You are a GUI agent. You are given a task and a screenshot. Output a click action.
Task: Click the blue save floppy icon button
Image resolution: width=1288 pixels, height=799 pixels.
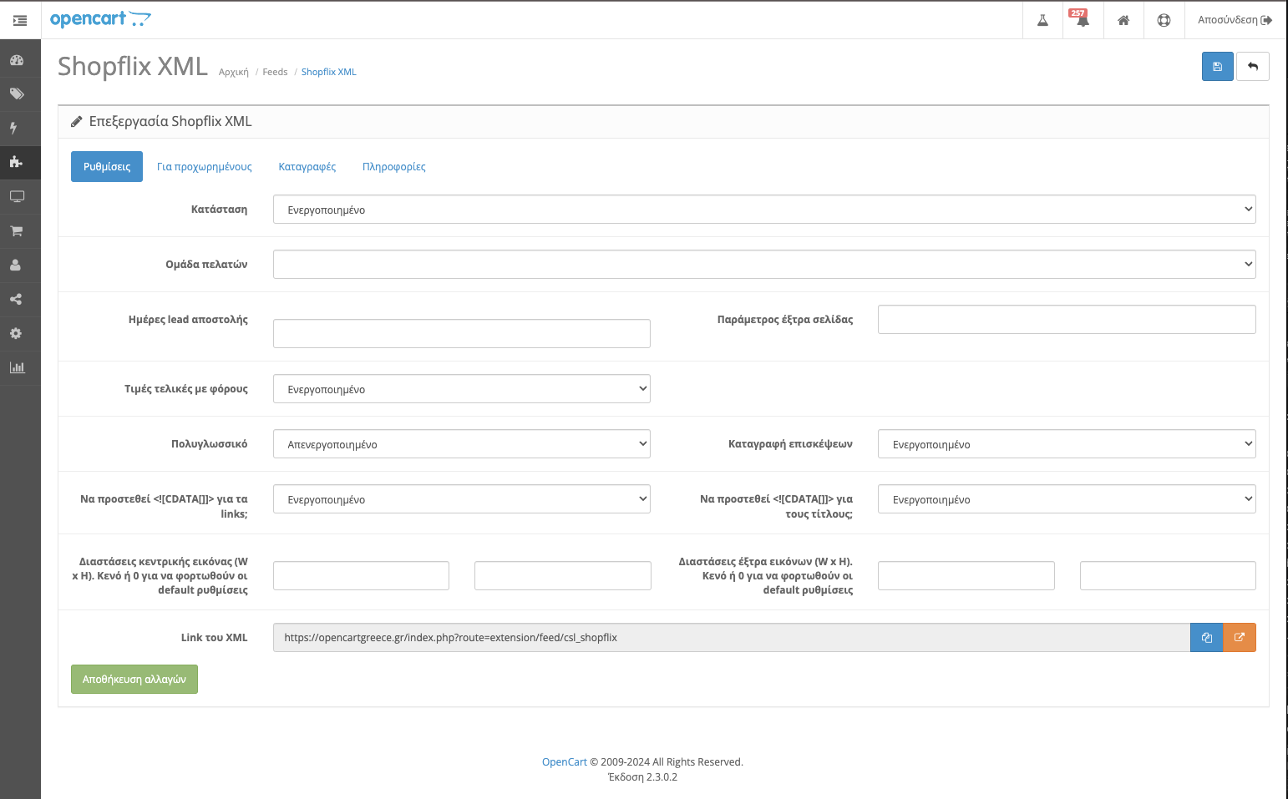click(1218, 67)
